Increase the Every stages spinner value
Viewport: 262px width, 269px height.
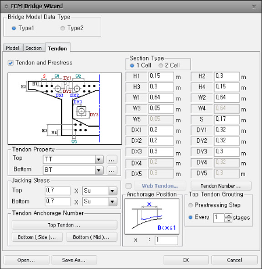pyautogui.click(x=229, y=216)
